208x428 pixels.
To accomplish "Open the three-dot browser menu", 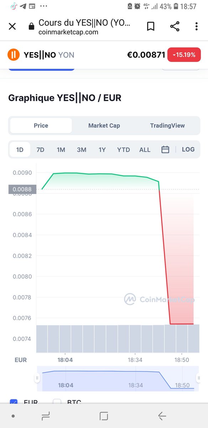I will pos(196,26).
